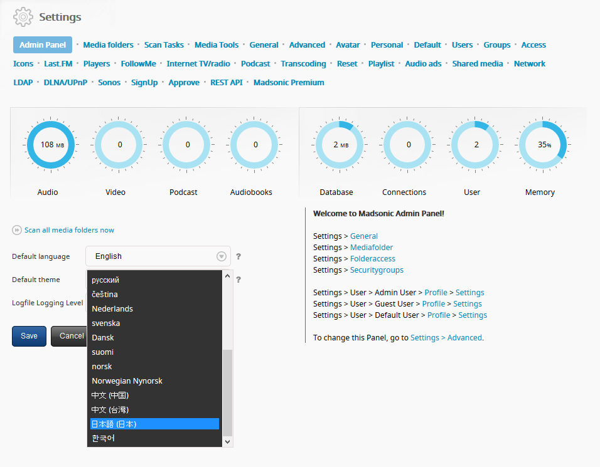Open the Securitygroups link
Image resolution: width=600 pixels, height=467 pixels.
pyautogui.click(x=377, y=270)
